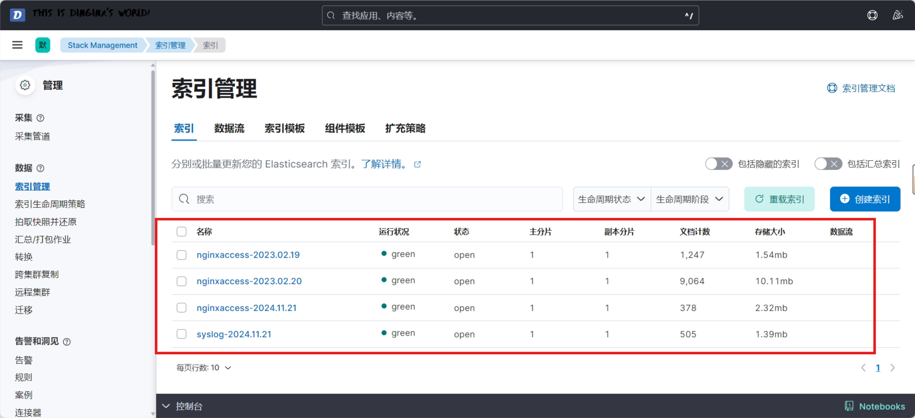Open the 了解详情 link
Image resolution: width=915 pixels, height=418 pixels.
click(384, 164)
